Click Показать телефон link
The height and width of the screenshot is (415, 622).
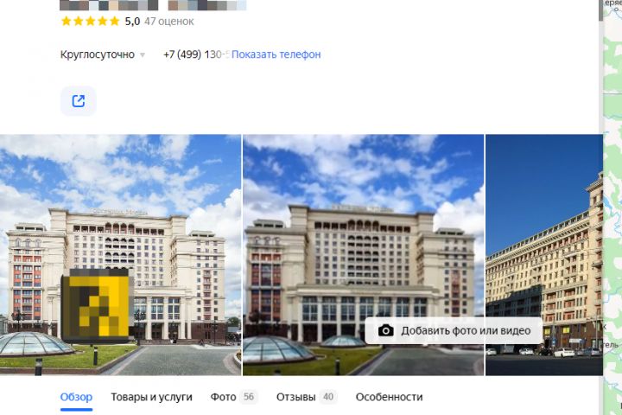tap(276, 54)
